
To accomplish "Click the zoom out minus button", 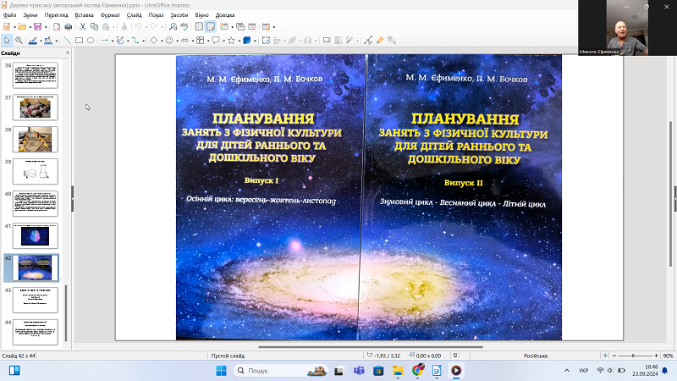I will tap(614, 356).
